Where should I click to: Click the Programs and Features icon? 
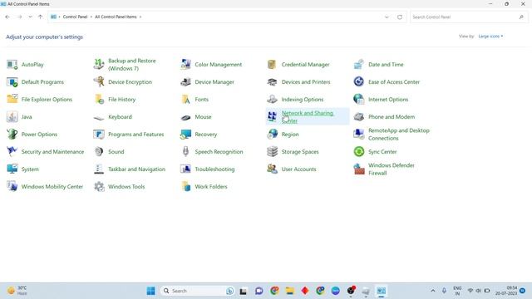[99, 135]
